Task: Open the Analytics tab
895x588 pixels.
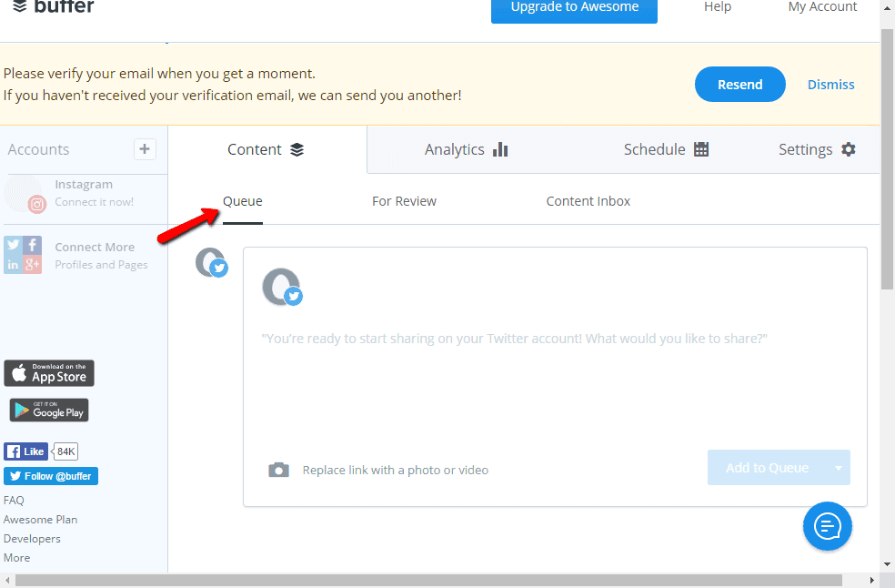Action: (466, 149)
